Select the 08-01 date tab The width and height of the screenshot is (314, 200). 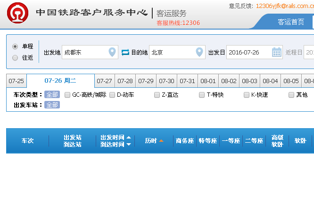click(x=208, y=81)
